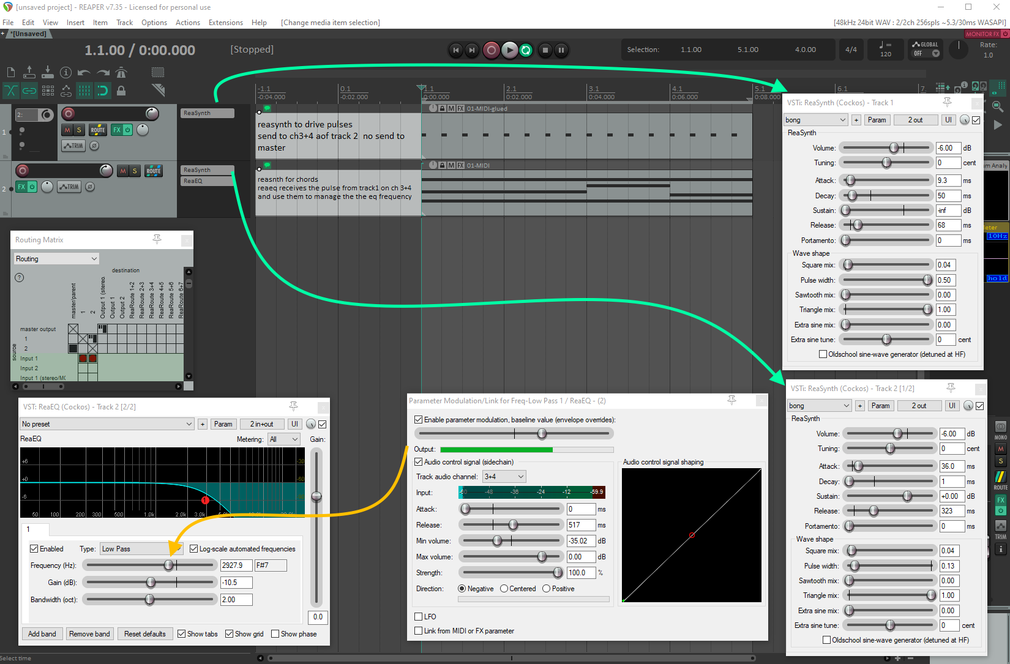This screenshot has width=1010, height=664.
Task: Toggle phase invert on track 1
Action: tap(94, 146)
